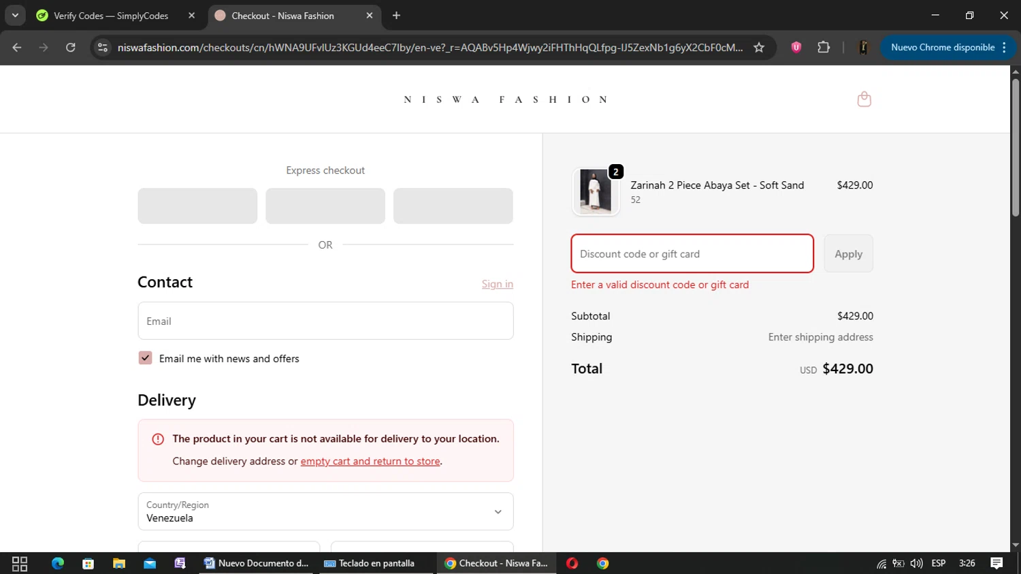Close the Checkout - Niswa Fashion tab
1021x574 pixels.
(370, 15)
